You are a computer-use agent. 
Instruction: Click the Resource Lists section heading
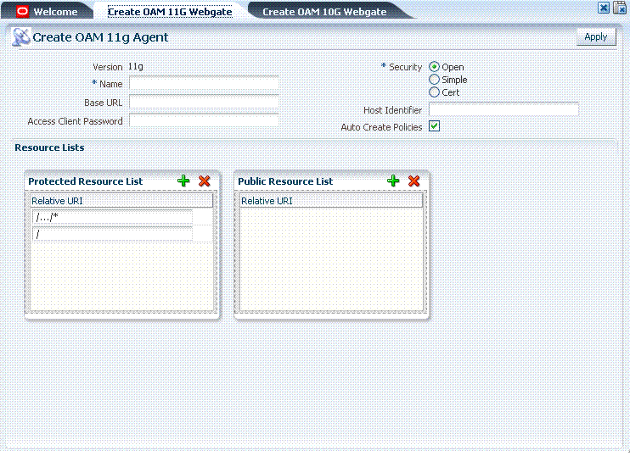(x=49, y=147)
